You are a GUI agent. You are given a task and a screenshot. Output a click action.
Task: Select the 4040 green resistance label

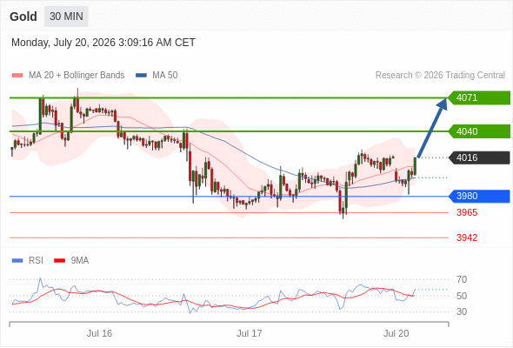click(478, 131)
